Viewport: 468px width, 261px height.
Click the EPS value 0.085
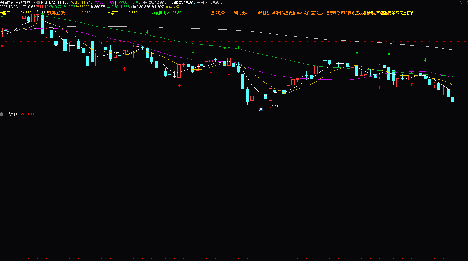click(86, 13)
